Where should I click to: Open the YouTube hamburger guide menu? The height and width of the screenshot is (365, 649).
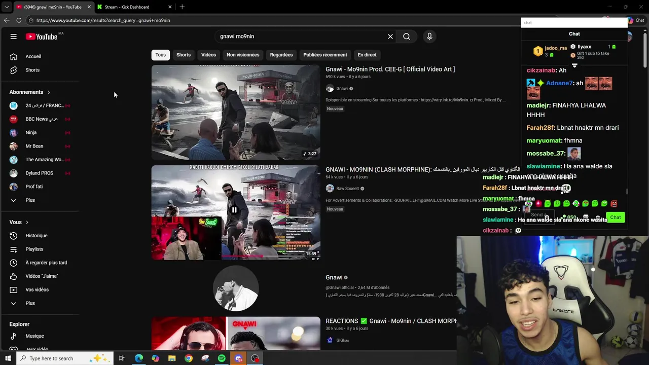(14, 36)
